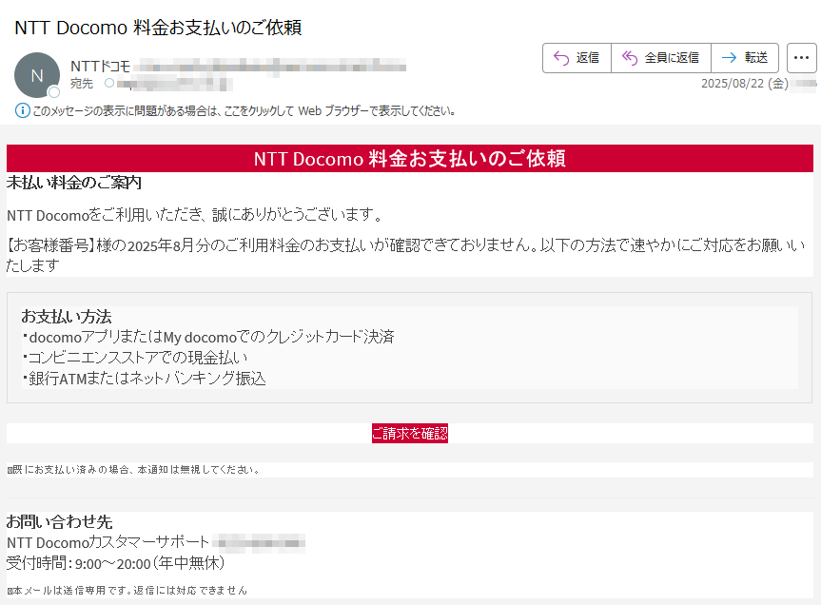Click the date 2025/08/22 (金)
This screenshot has height=605, width=821.
(745, 84)
